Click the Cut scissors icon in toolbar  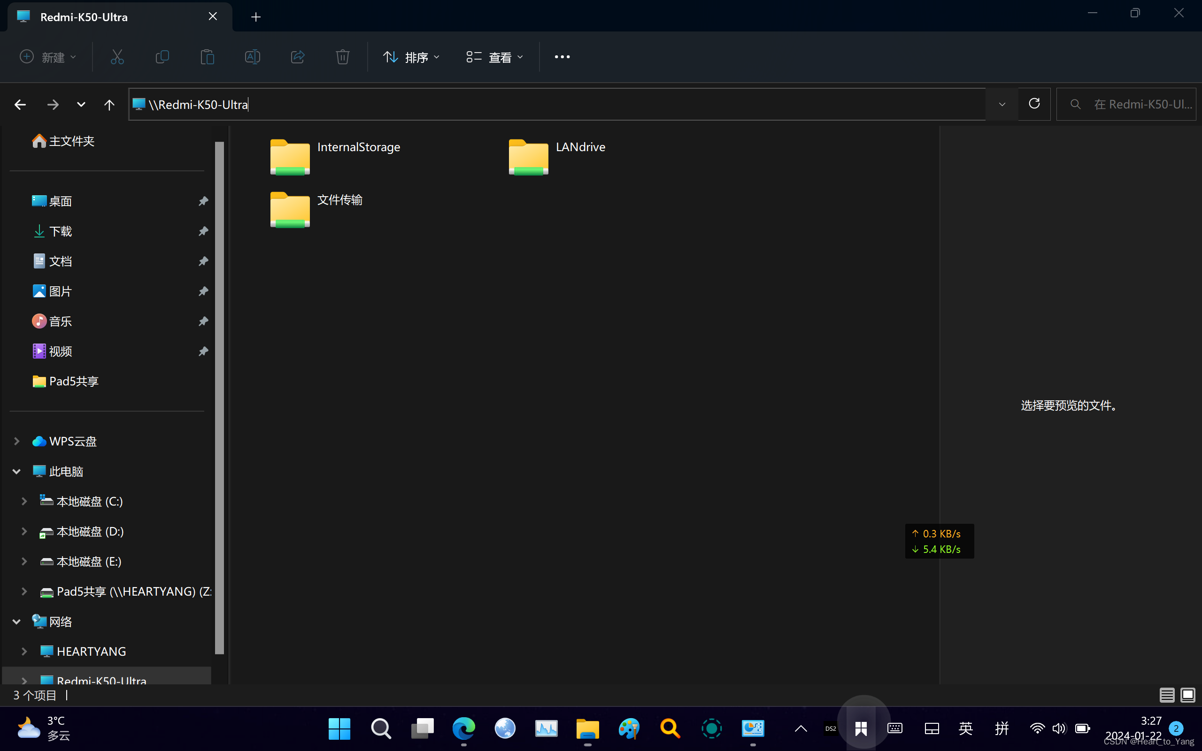point(117,57)
